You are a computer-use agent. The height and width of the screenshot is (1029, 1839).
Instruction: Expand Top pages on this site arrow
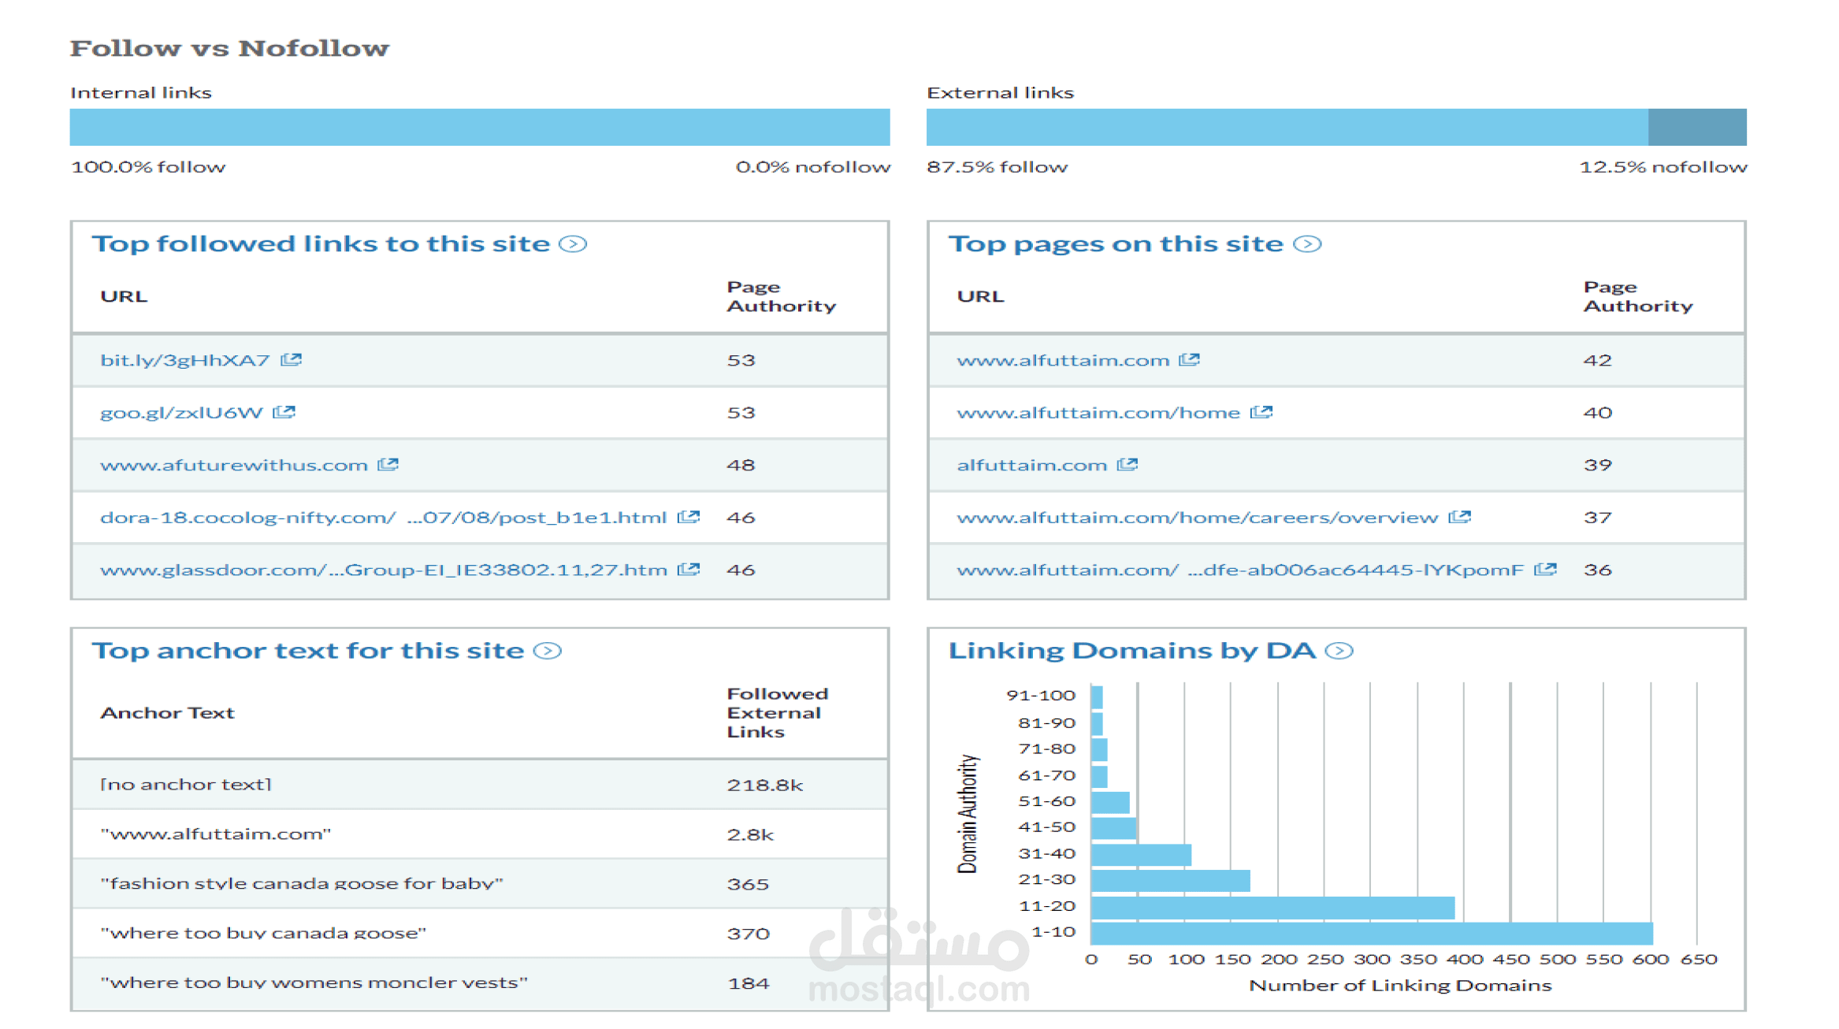pyautogui.click(x=1307, y=244)
